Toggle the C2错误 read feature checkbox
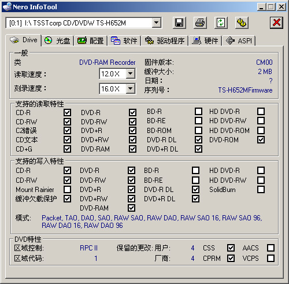This screenshot has height=284, width=289. [67, 131]
